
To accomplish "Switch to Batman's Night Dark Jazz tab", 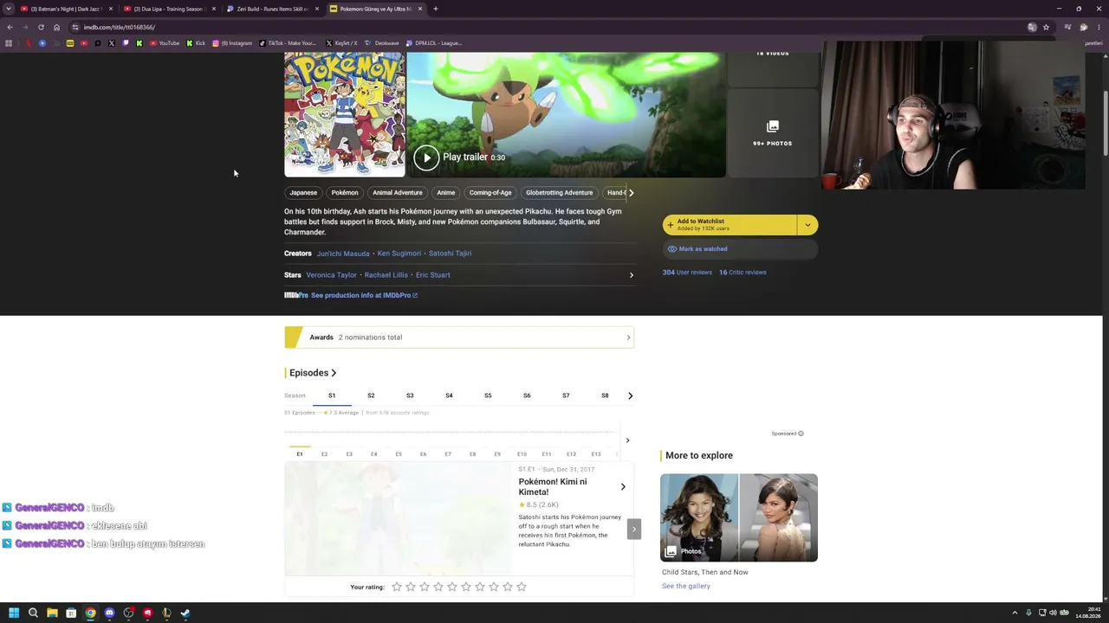I will tap(65, 9).
